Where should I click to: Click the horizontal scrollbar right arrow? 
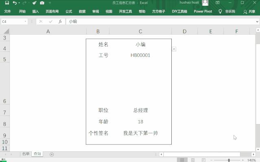pyautogui.click(x=253, y=154)
